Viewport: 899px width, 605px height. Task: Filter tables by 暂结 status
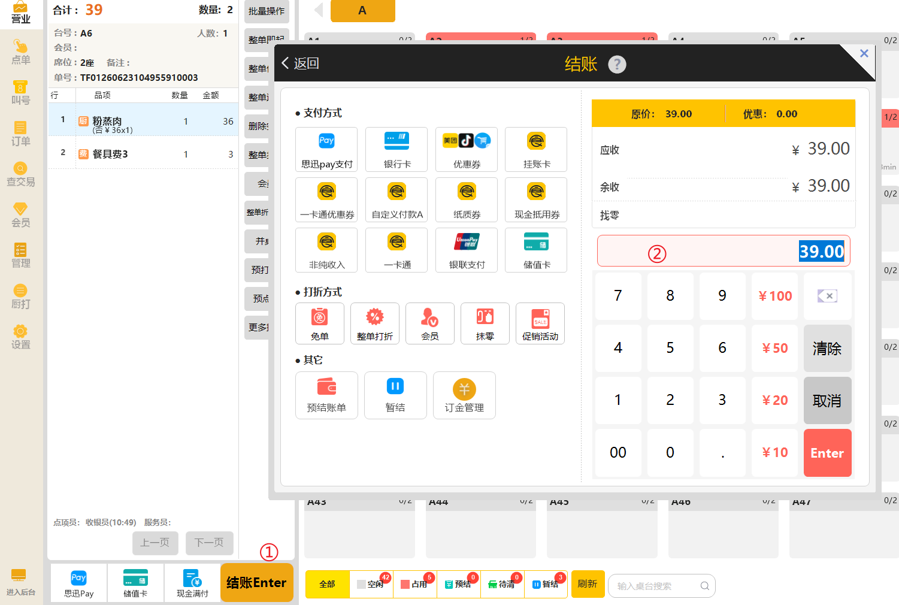pos(546,584)
